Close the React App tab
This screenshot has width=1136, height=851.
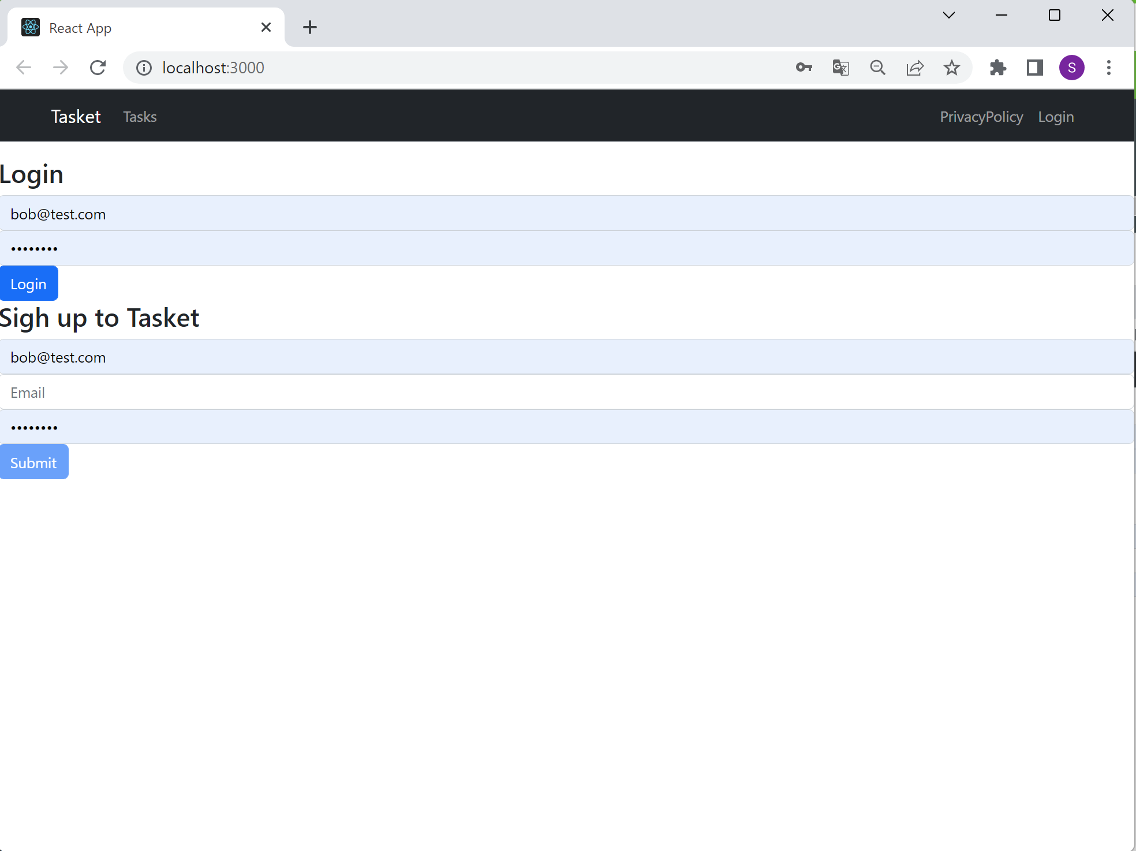coord(266,27)
